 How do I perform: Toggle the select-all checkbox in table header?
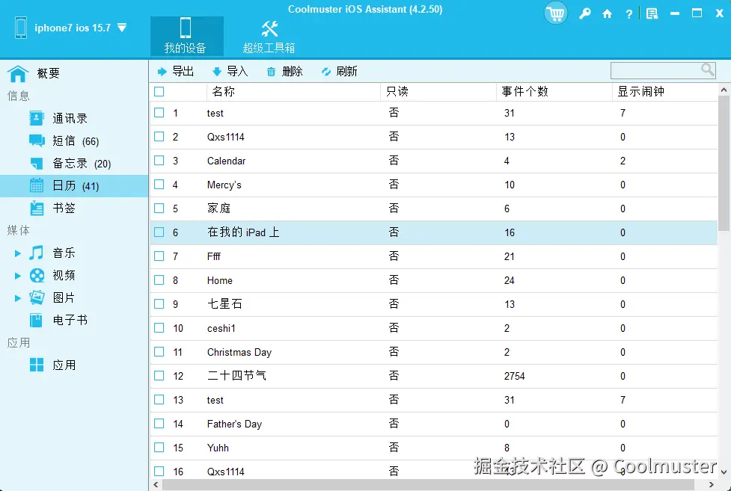tap(159, 91)
